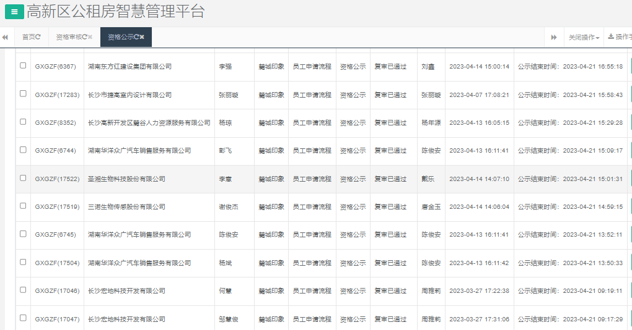Click company 湖南东方红建设集团有限公司
Screen dimensions: 632x330
129,67
